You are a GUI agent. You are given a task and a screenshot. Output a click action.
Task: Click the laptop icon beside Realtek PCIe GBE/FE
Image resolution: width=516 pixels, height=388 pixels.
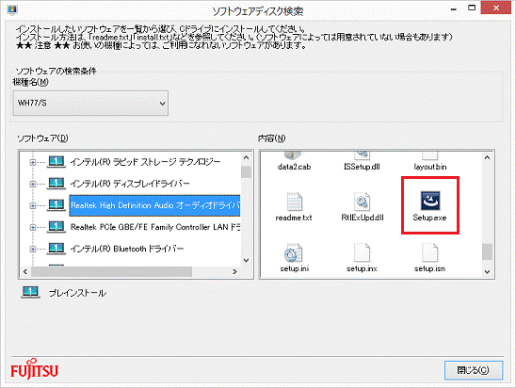click(x=56, y=227)
